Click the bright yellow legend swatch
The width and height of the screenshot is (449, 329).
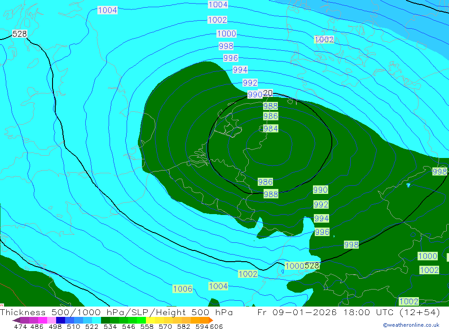[150, 320]
